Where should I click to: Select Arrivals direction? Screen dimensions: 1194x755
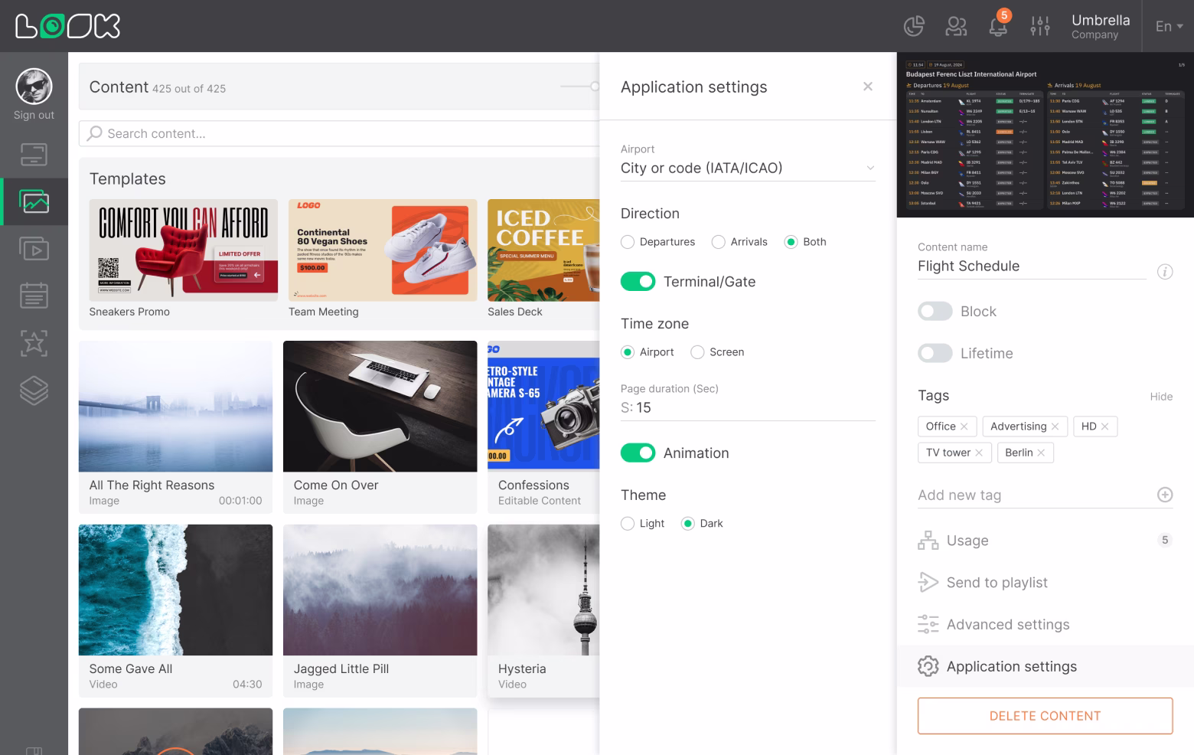718,242
